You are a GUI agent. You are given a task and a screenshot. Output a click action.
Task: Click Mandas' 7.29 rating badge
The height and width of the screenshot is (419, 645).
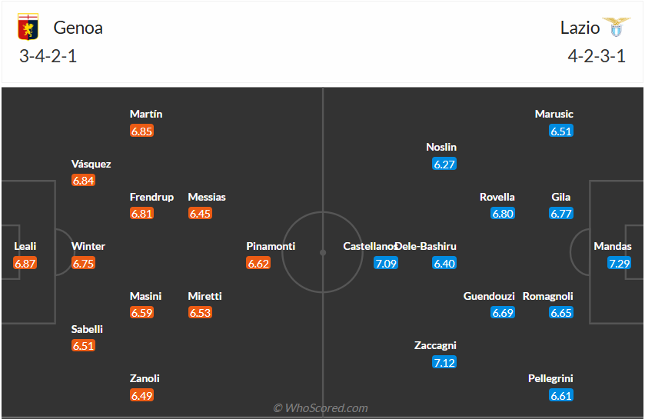[x=620, y=264]
